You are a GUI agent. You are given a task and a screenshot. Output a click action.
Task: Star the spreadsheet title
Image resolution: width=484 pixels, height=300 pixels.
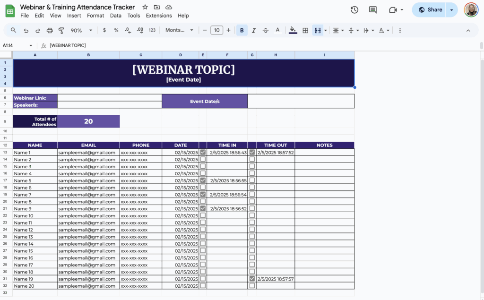(145, 7)
